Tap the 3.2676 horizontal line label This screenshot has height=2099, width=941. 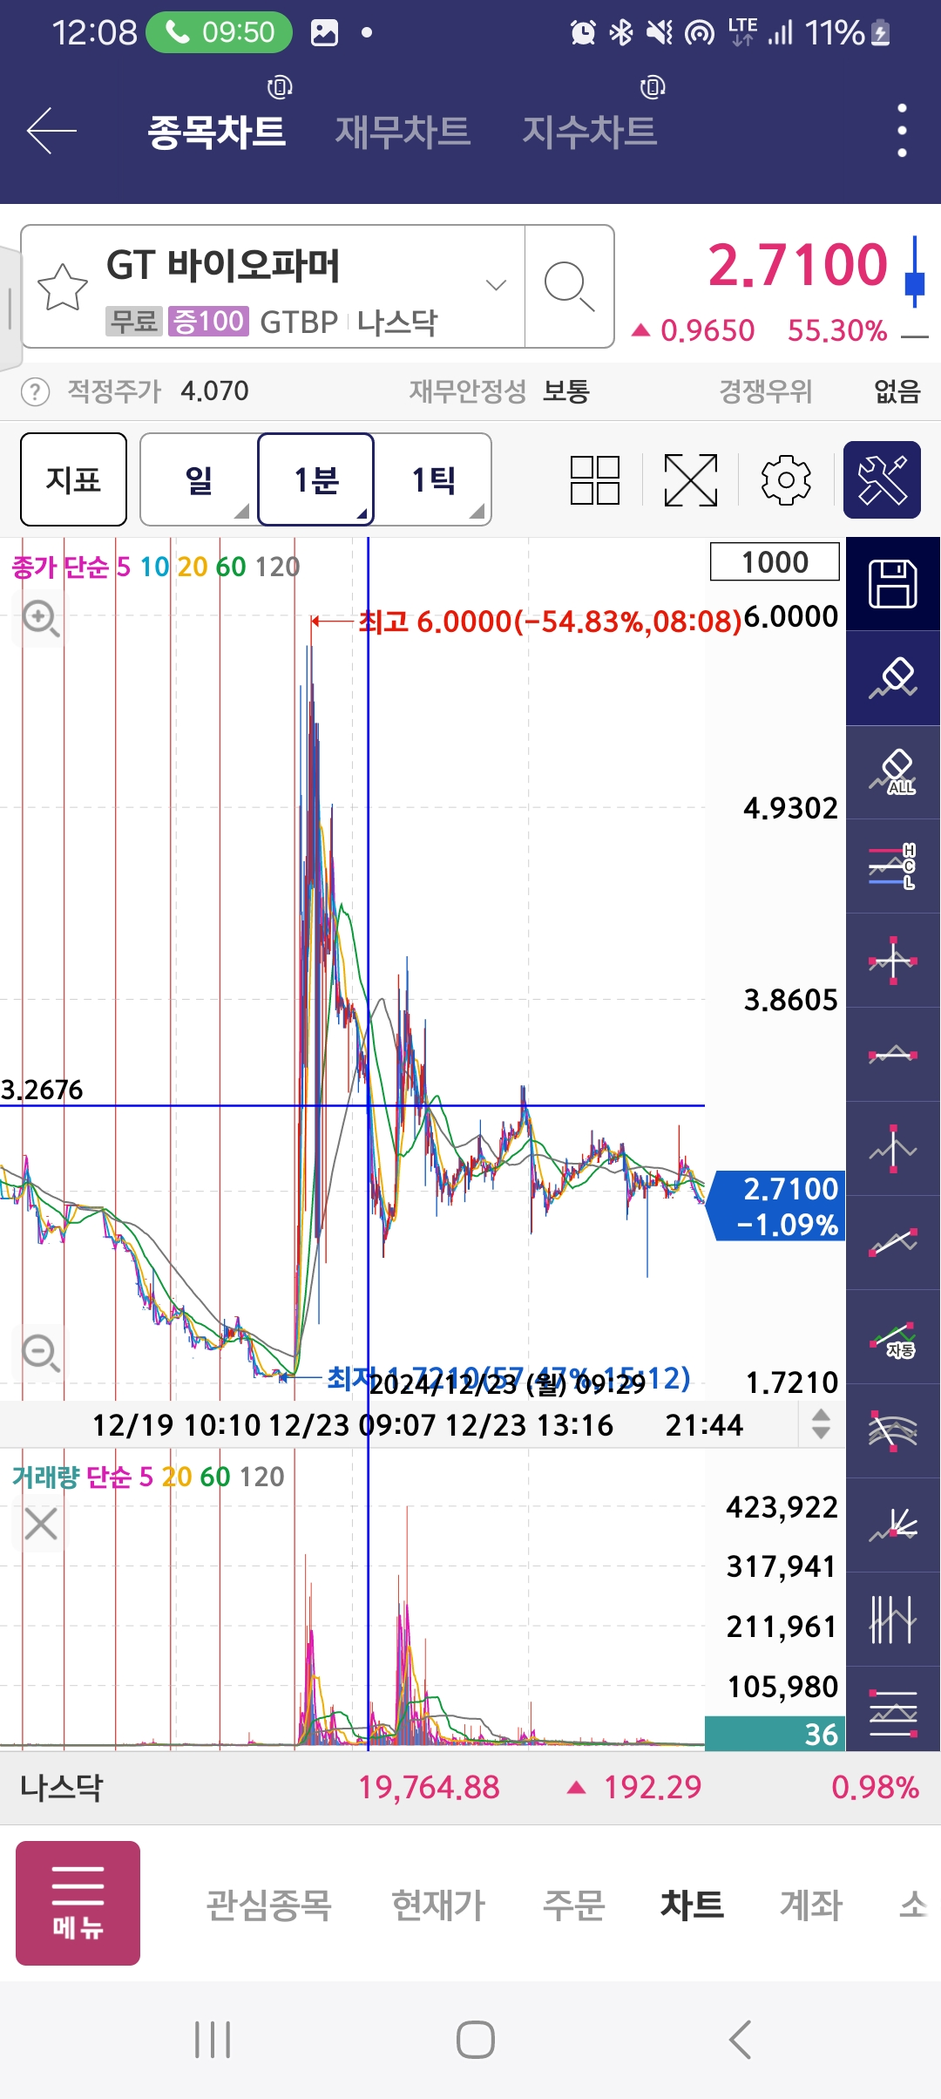click(x=42, y=1090)
